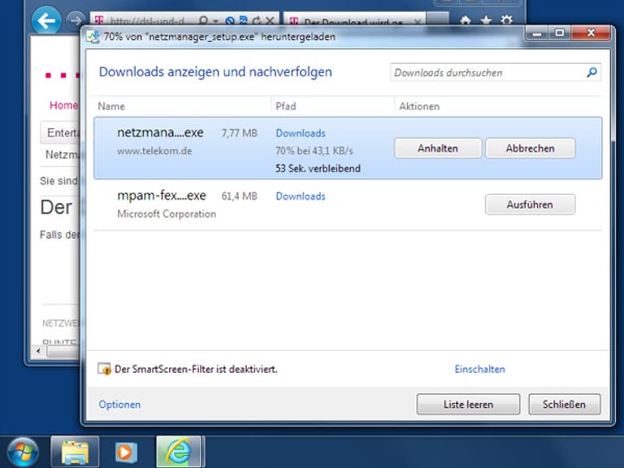Open Downloads folder link for mpam-fex file

coord(301,196)
